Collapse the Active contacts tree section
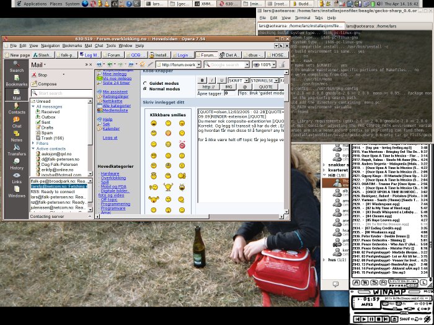 [33, 149]
